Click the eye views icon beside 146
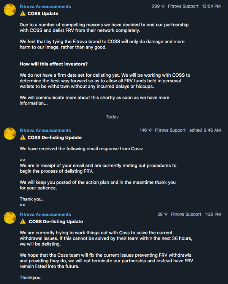 coord(150,130)
